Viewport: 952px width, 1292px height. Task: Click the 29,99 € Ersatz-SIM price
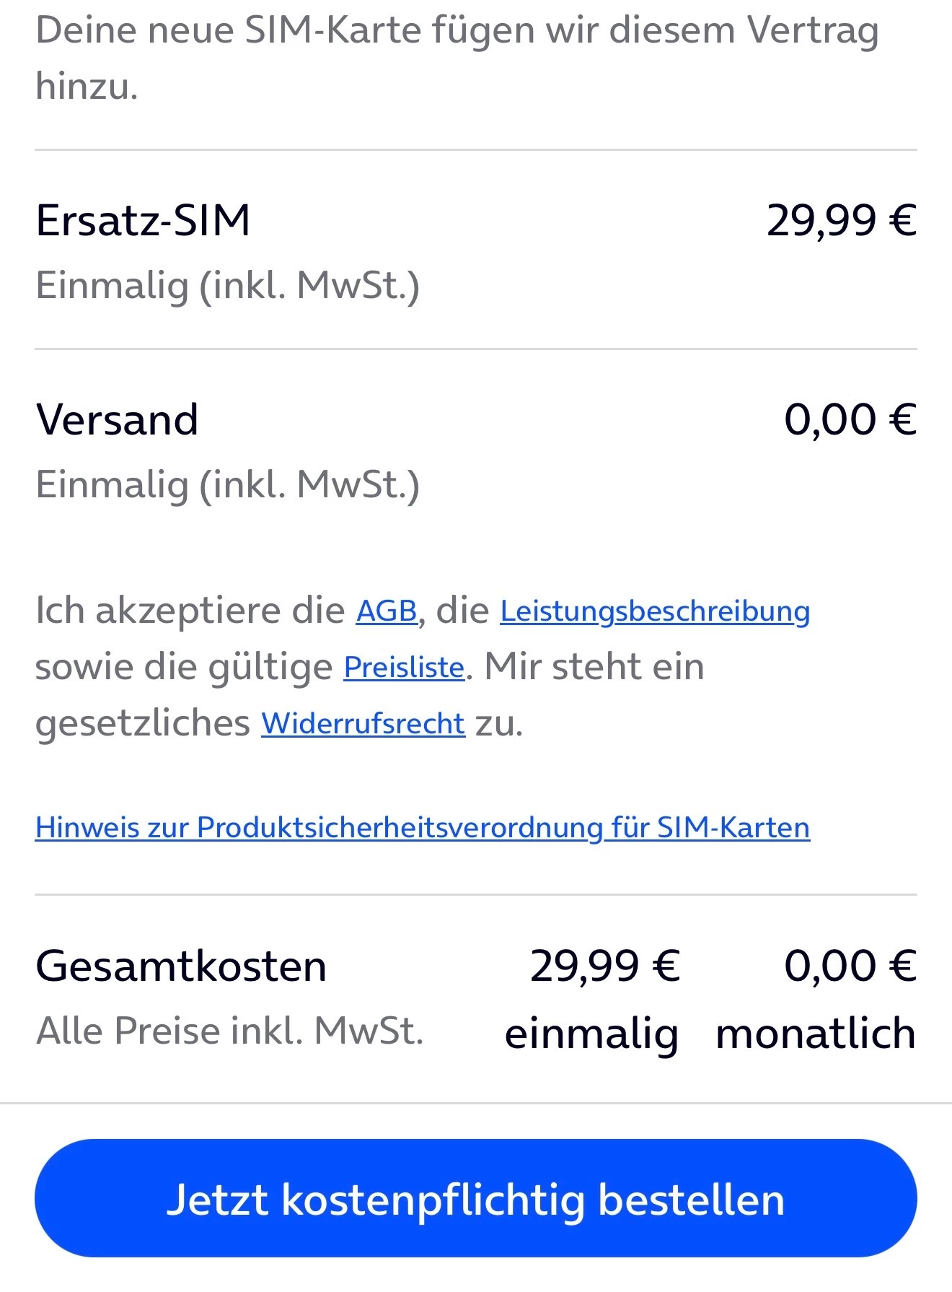pyautogui.click(x=841, y=220)
